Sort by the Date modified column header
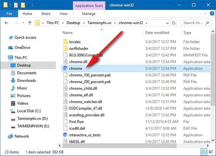Screen dimensions: 216x156 coord(157,33)
